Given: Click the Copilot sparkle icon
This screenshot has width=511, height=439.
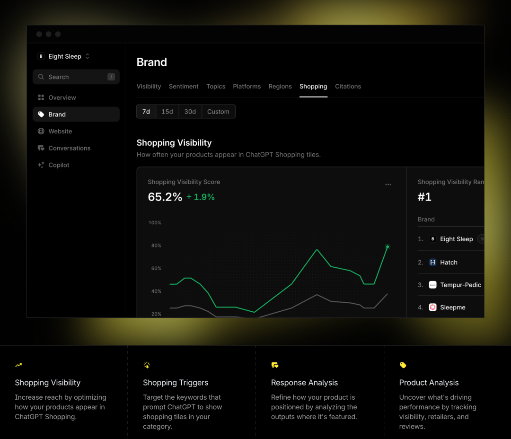Looking at the screenshot, I should (41, 165).
